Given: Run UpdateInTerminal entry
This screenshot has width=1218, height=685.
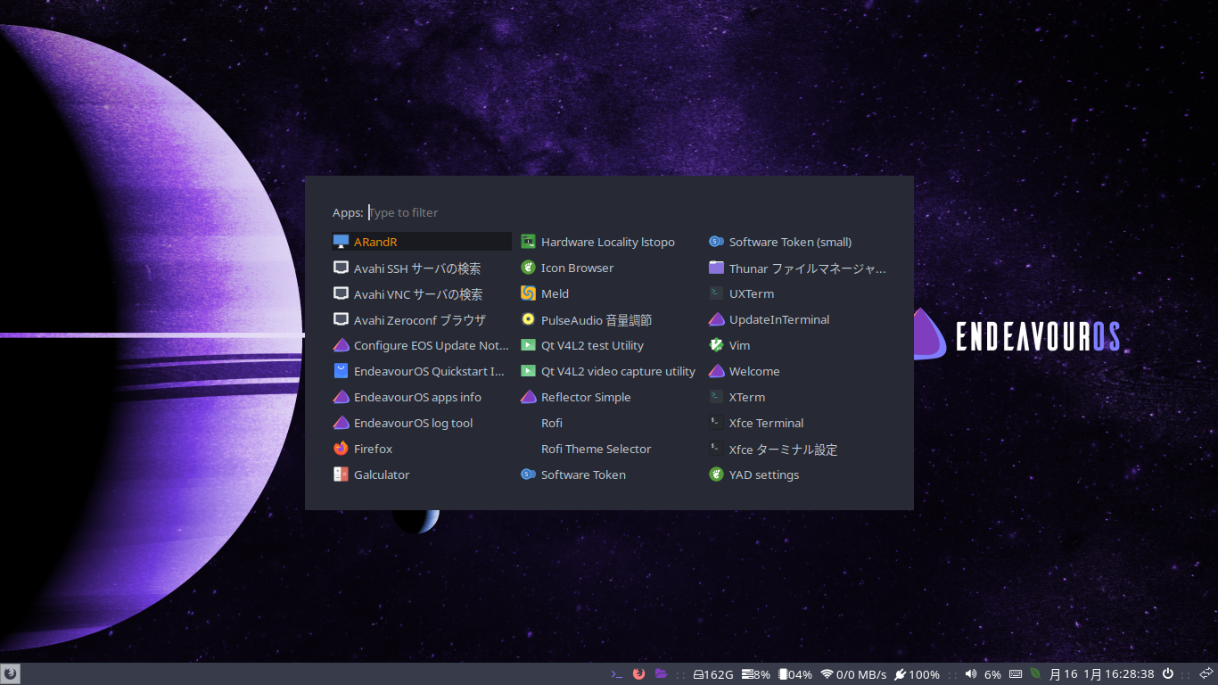Looking at the screenshot, I should click(x=797, y=319).
